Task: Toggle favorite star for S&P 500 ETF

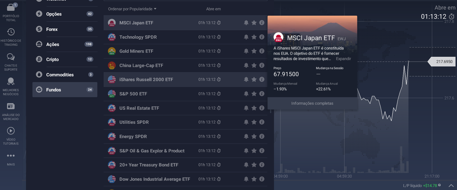Action: pos(254,94)
